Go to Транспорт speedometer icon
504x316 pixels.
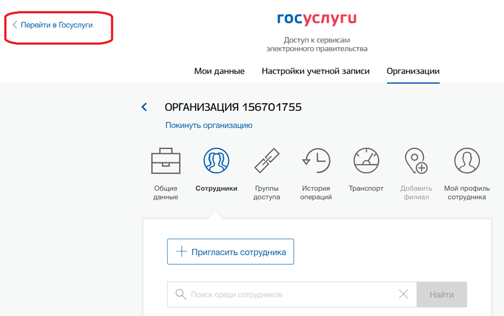click(x=366, y=161)
